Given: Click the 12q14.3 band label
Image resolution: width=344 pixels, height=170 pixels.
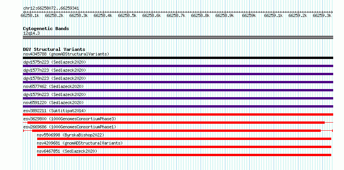Looking at the screenshot, I should pyautogui.click(x=31, y=34).
